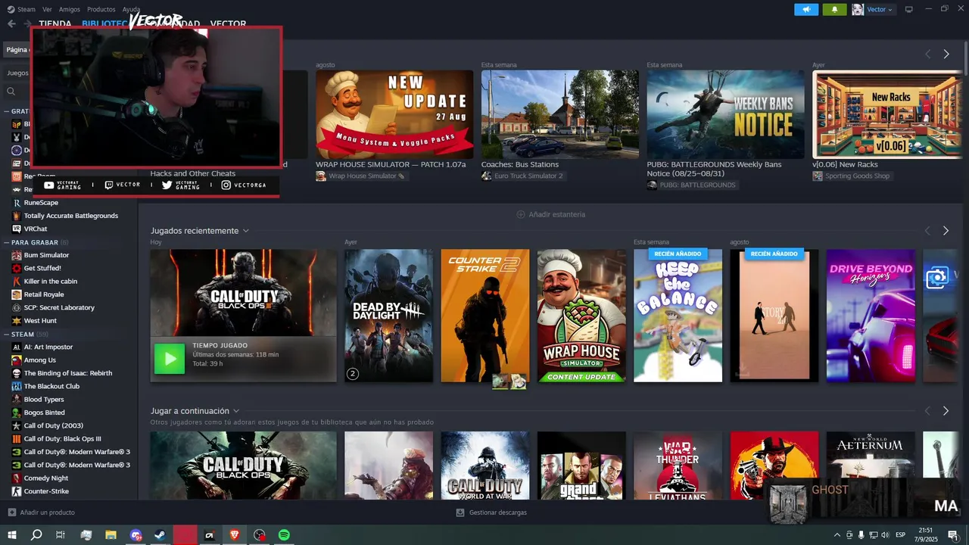Open Spotify from the Windows taskbar

point(284,535)
